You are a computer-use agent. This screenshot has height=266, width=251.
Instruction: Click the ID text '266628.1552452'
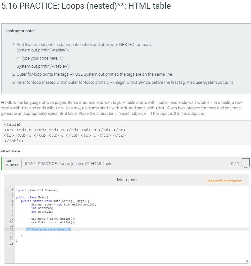click(x=11, y=151)
